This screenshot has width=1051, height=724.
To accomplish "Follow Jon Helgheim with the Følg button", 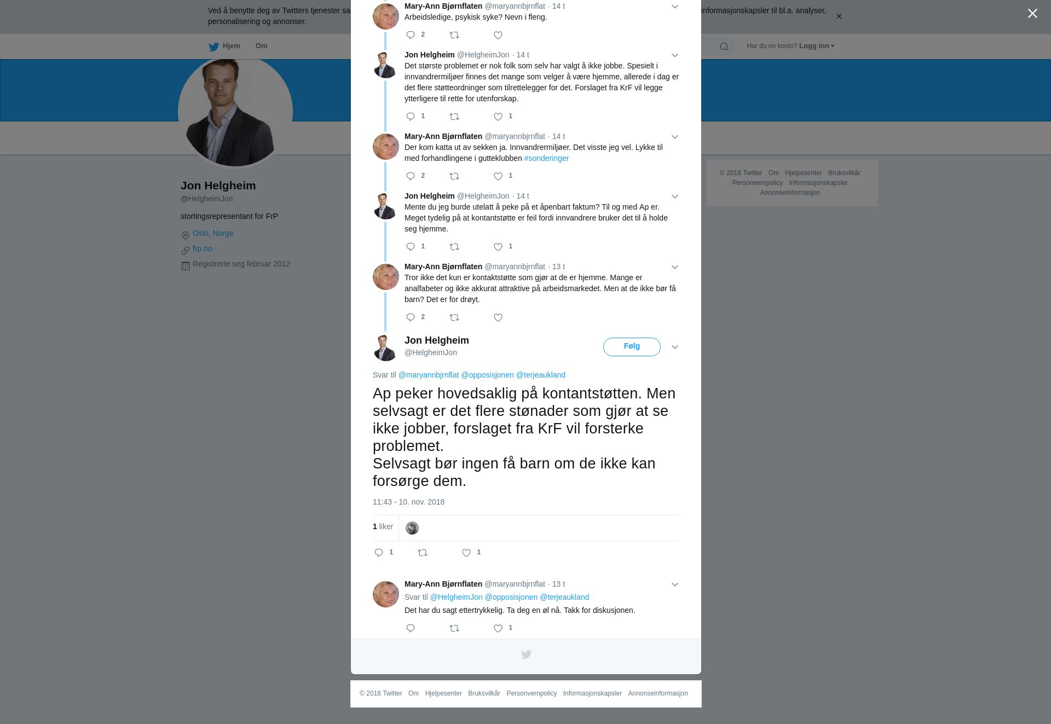I will (632, 346).
